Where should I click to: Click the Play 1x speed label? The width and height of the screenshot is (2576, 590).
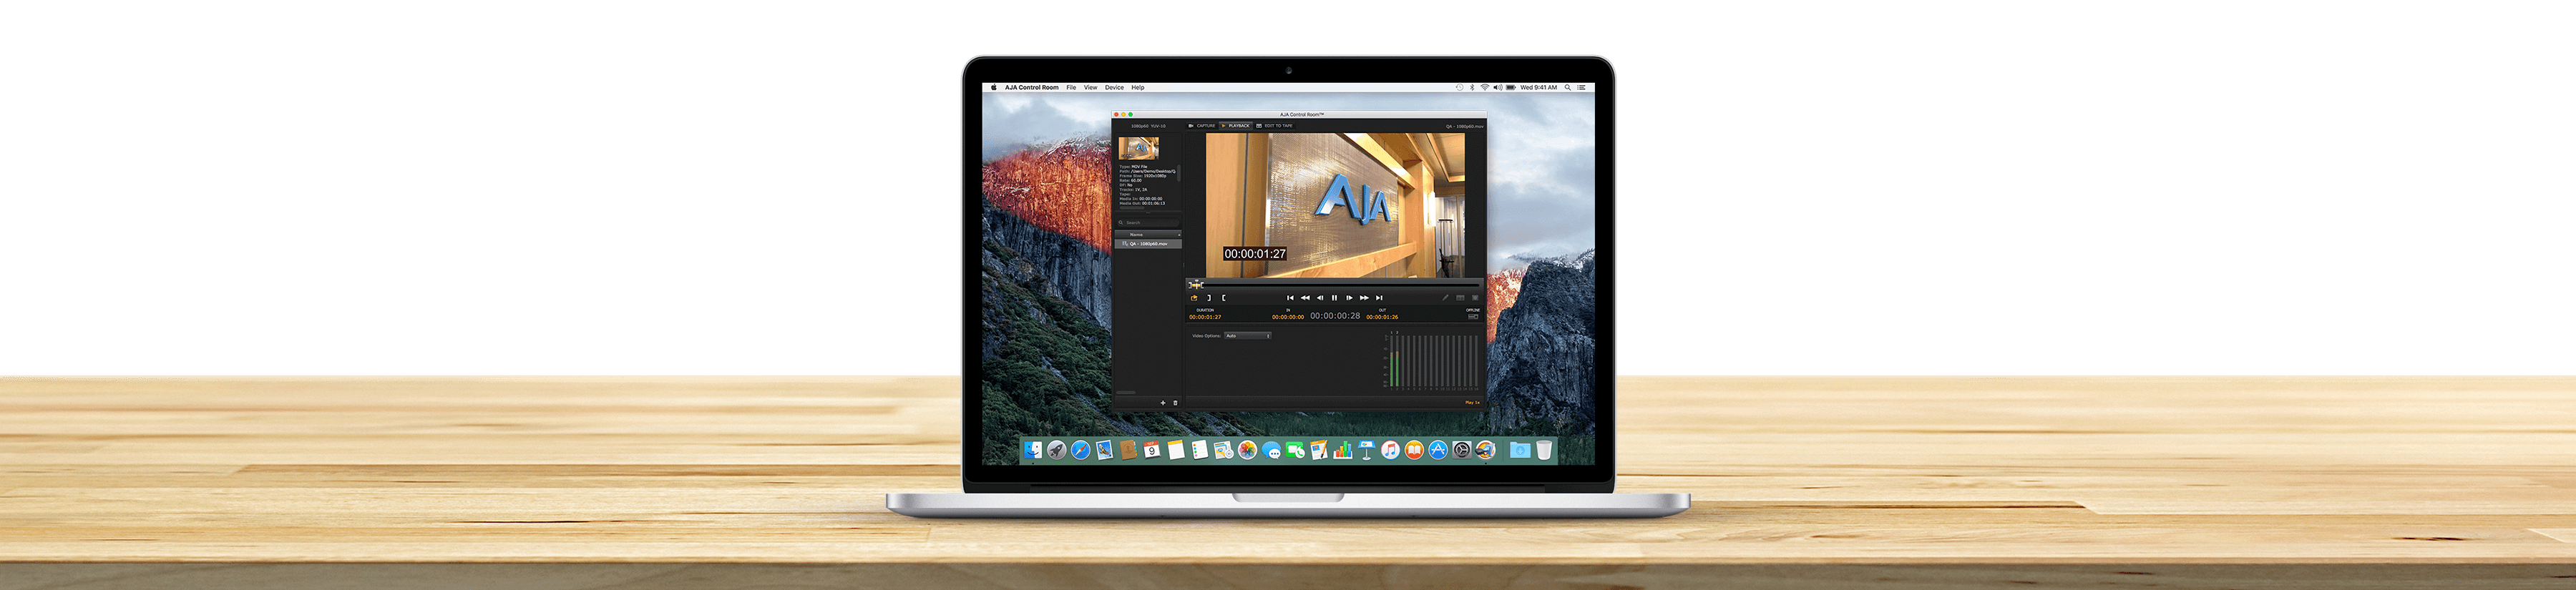point(1472,403)
